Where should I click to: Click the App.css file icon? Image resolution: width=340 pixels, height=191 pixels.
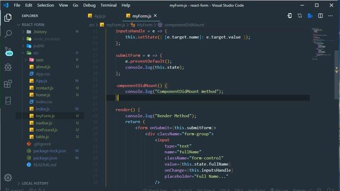click(31, 74)
